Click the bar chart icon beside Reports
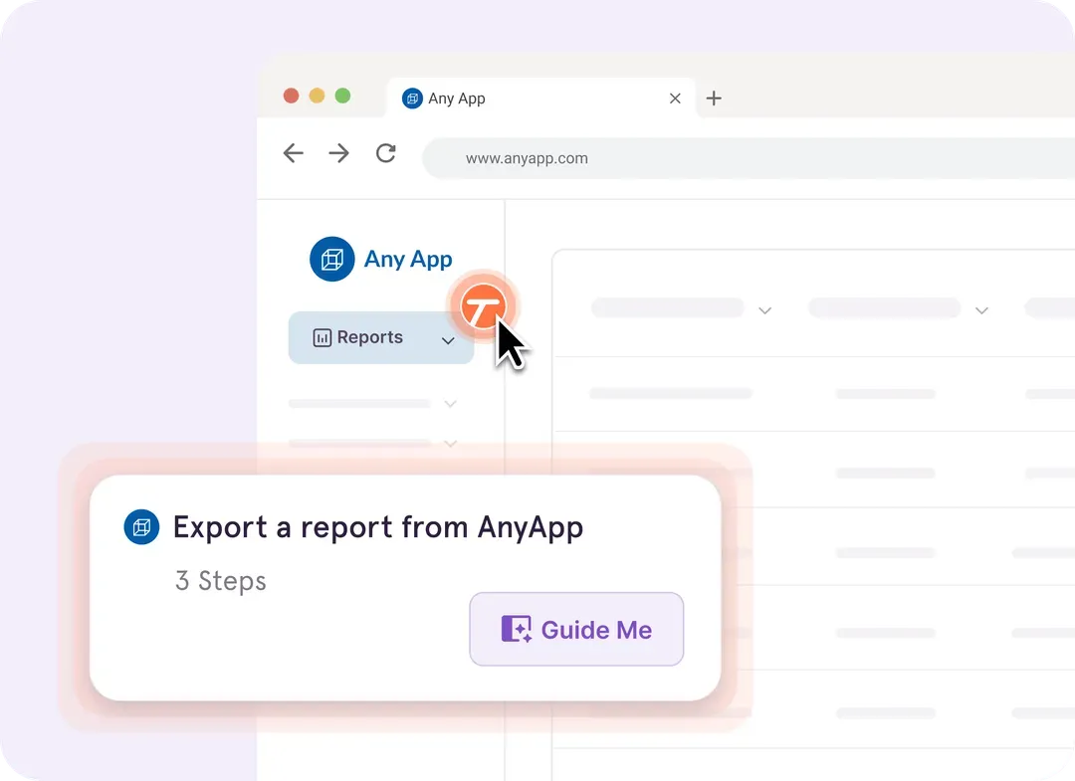Viewport: 1075px width, 781px height. click(322, 338)
